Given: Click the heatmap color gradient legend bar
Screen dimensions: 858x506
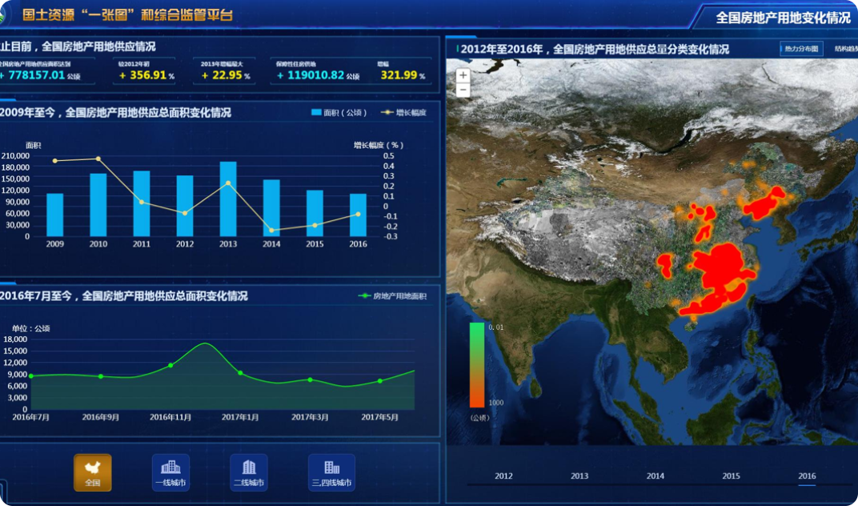Looking at the screenshot, I should click(477, 364).
